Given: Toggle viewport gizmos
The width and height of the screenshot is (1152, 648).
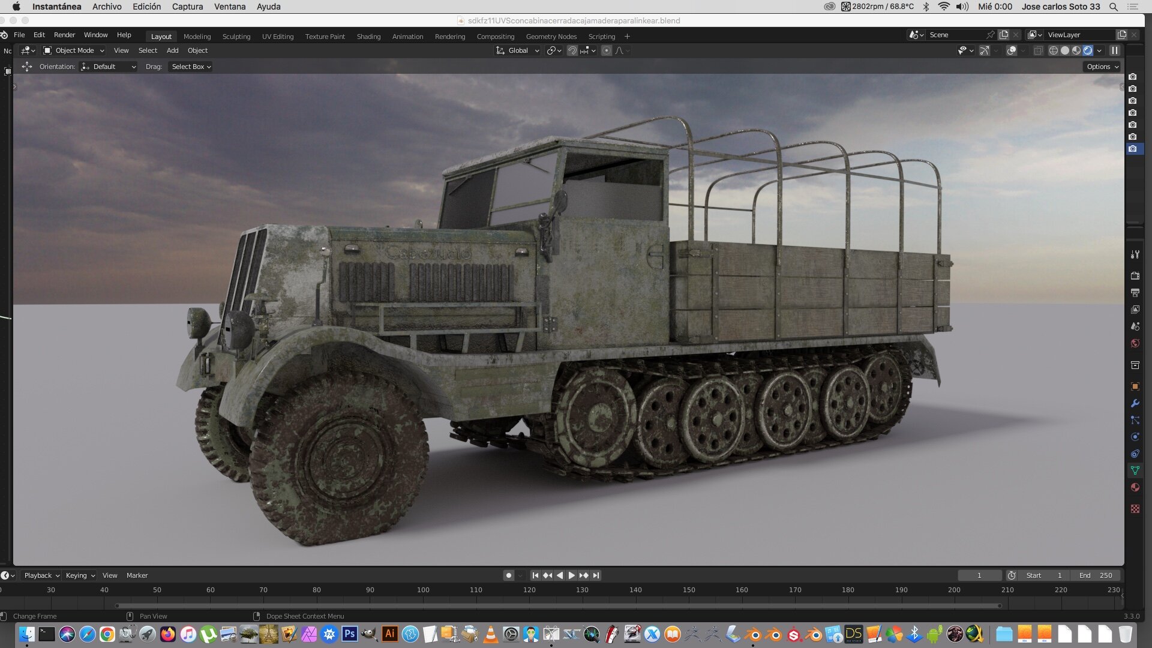Looking at the screenshot, I should [x=985, y=50].
